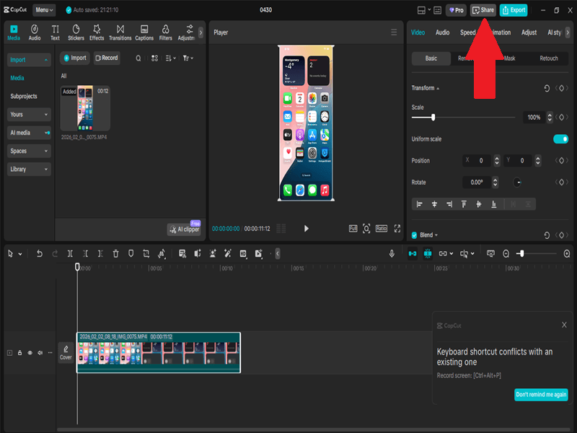Click the Pro upgrade button
The width and height of the screenshot is (577, 433).
pyautogui.click(x=457, y=10)
